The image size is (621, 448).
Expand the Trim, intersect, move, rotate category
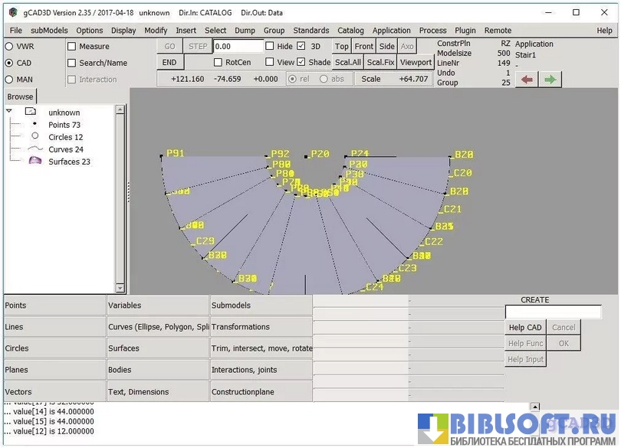tap(261, 348)
